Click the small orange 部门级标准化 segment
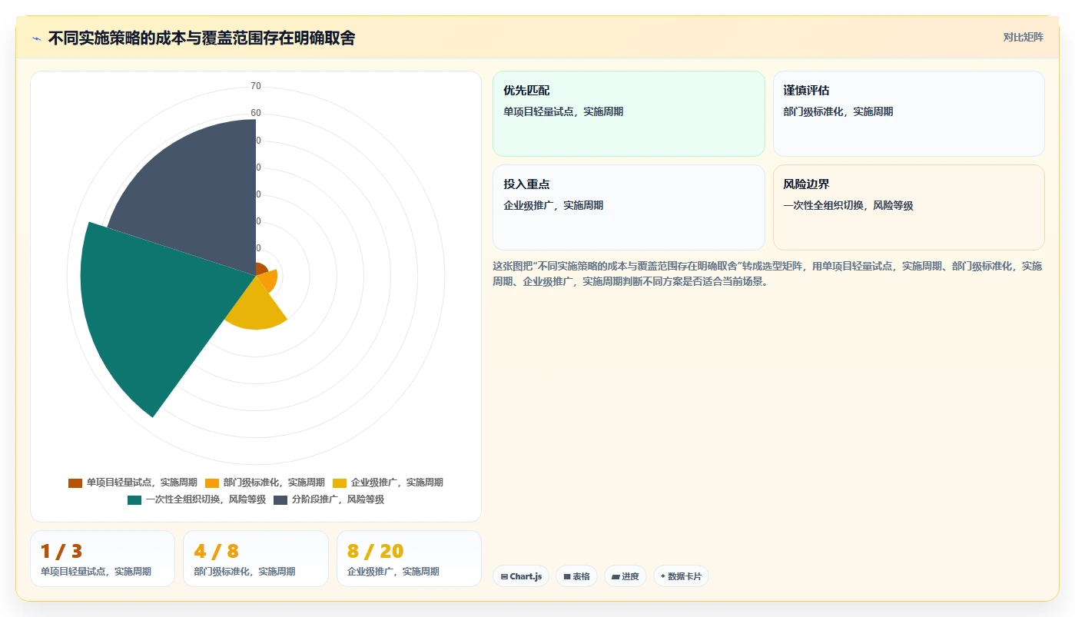Image resolution: width=1075 pixels, height=617 pixels. point(268,280)
